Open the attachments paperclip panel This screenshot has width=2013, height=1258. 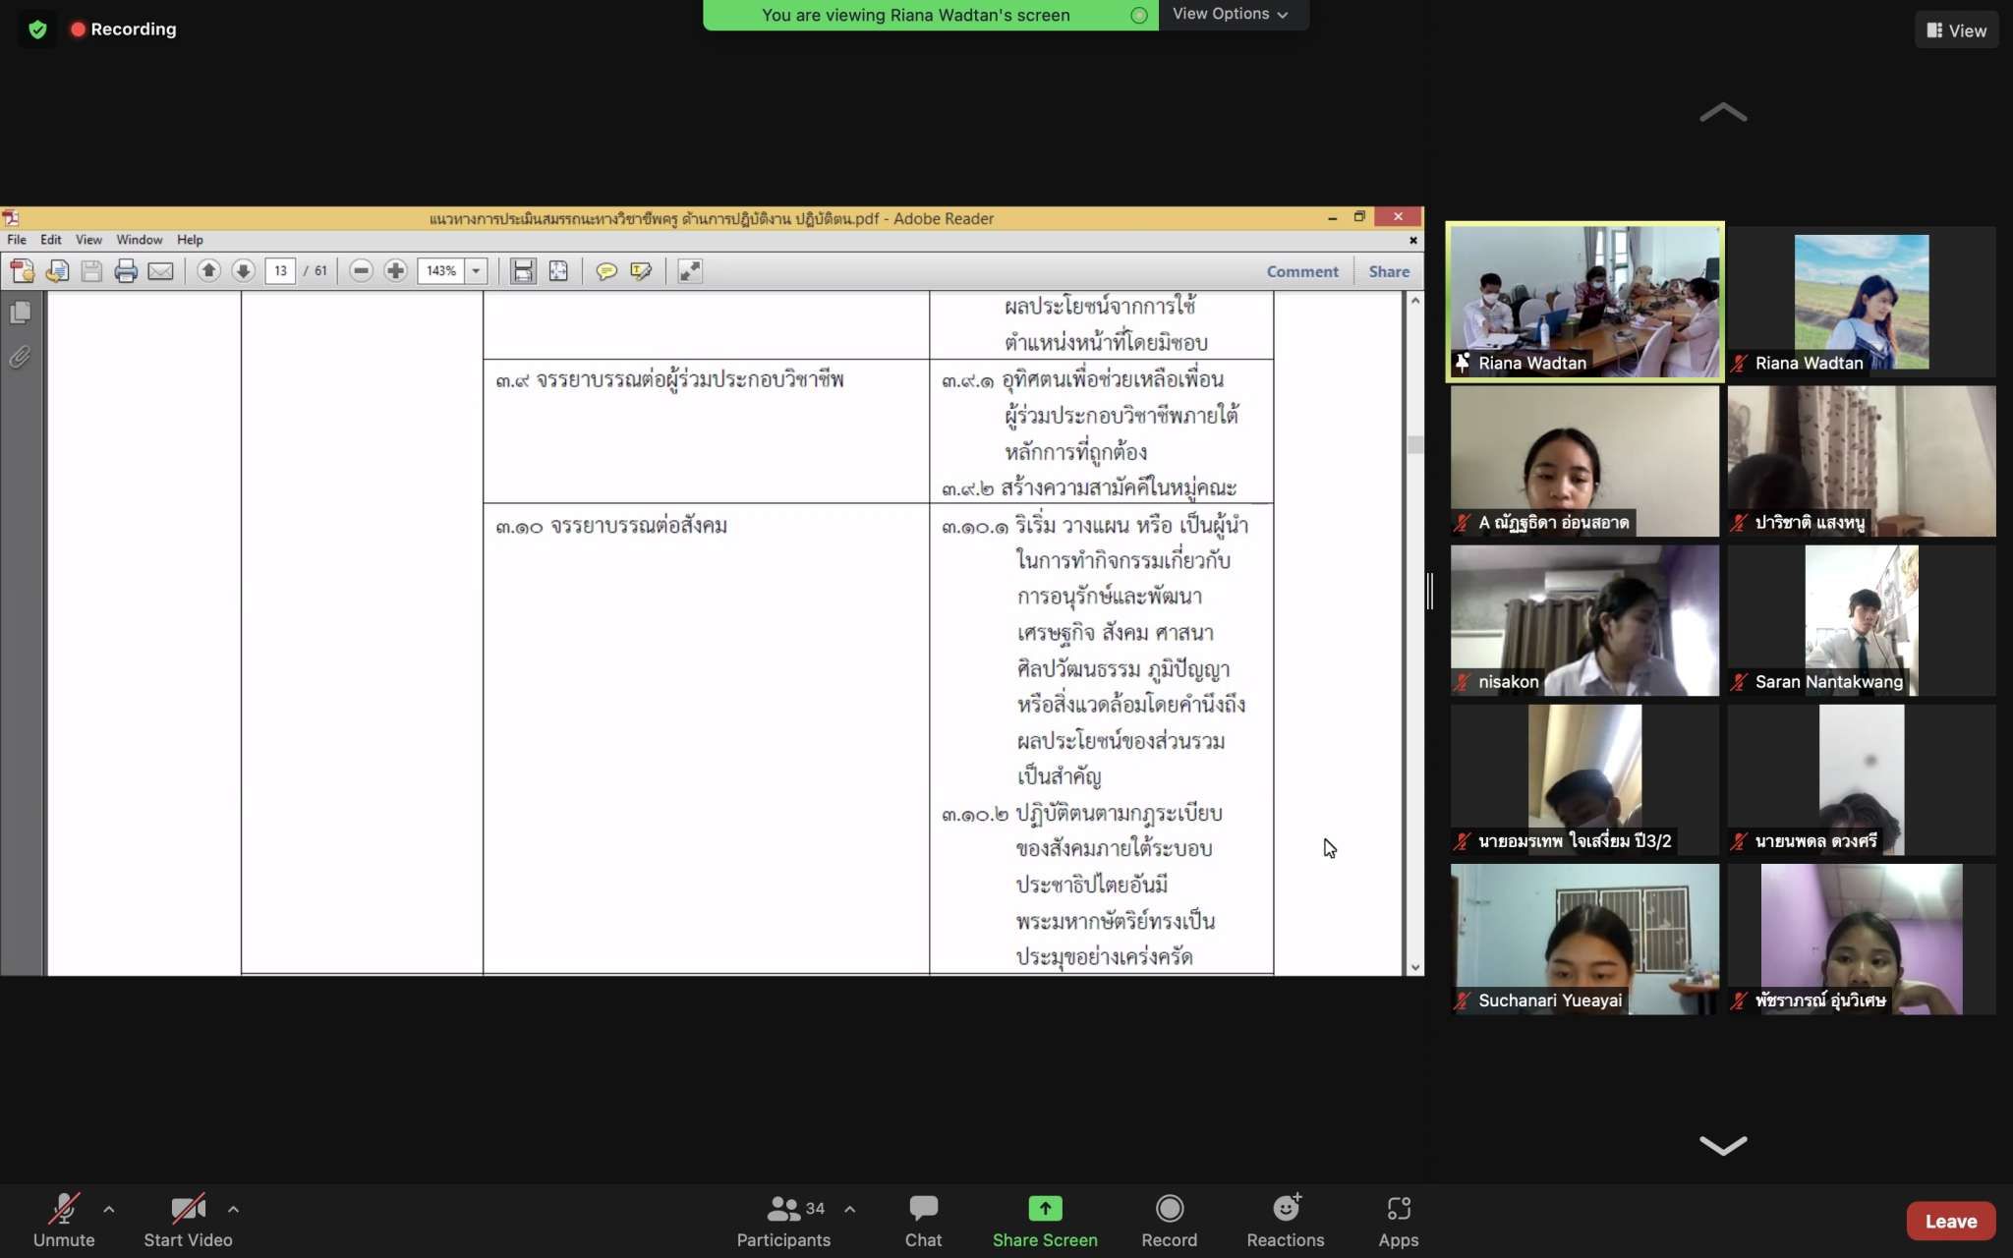(20, 357)
